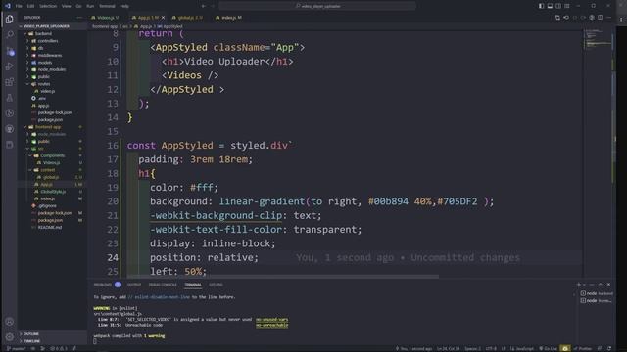This screenshot has width=627, height=352.
Task: Open the File menu
Action: [x=19, y=6]
